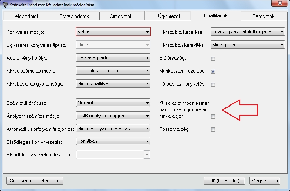The height and width of the screenshot is (191, 290).
Task: Open the Béradatok tab
Action: click(x=263, y=16)
